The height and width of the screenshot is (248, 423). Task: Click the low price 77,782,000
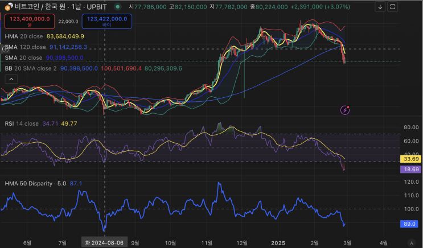point(231,7)
